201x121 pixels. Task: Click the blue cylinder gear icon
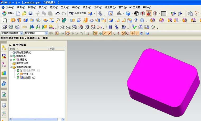(110, 27)
